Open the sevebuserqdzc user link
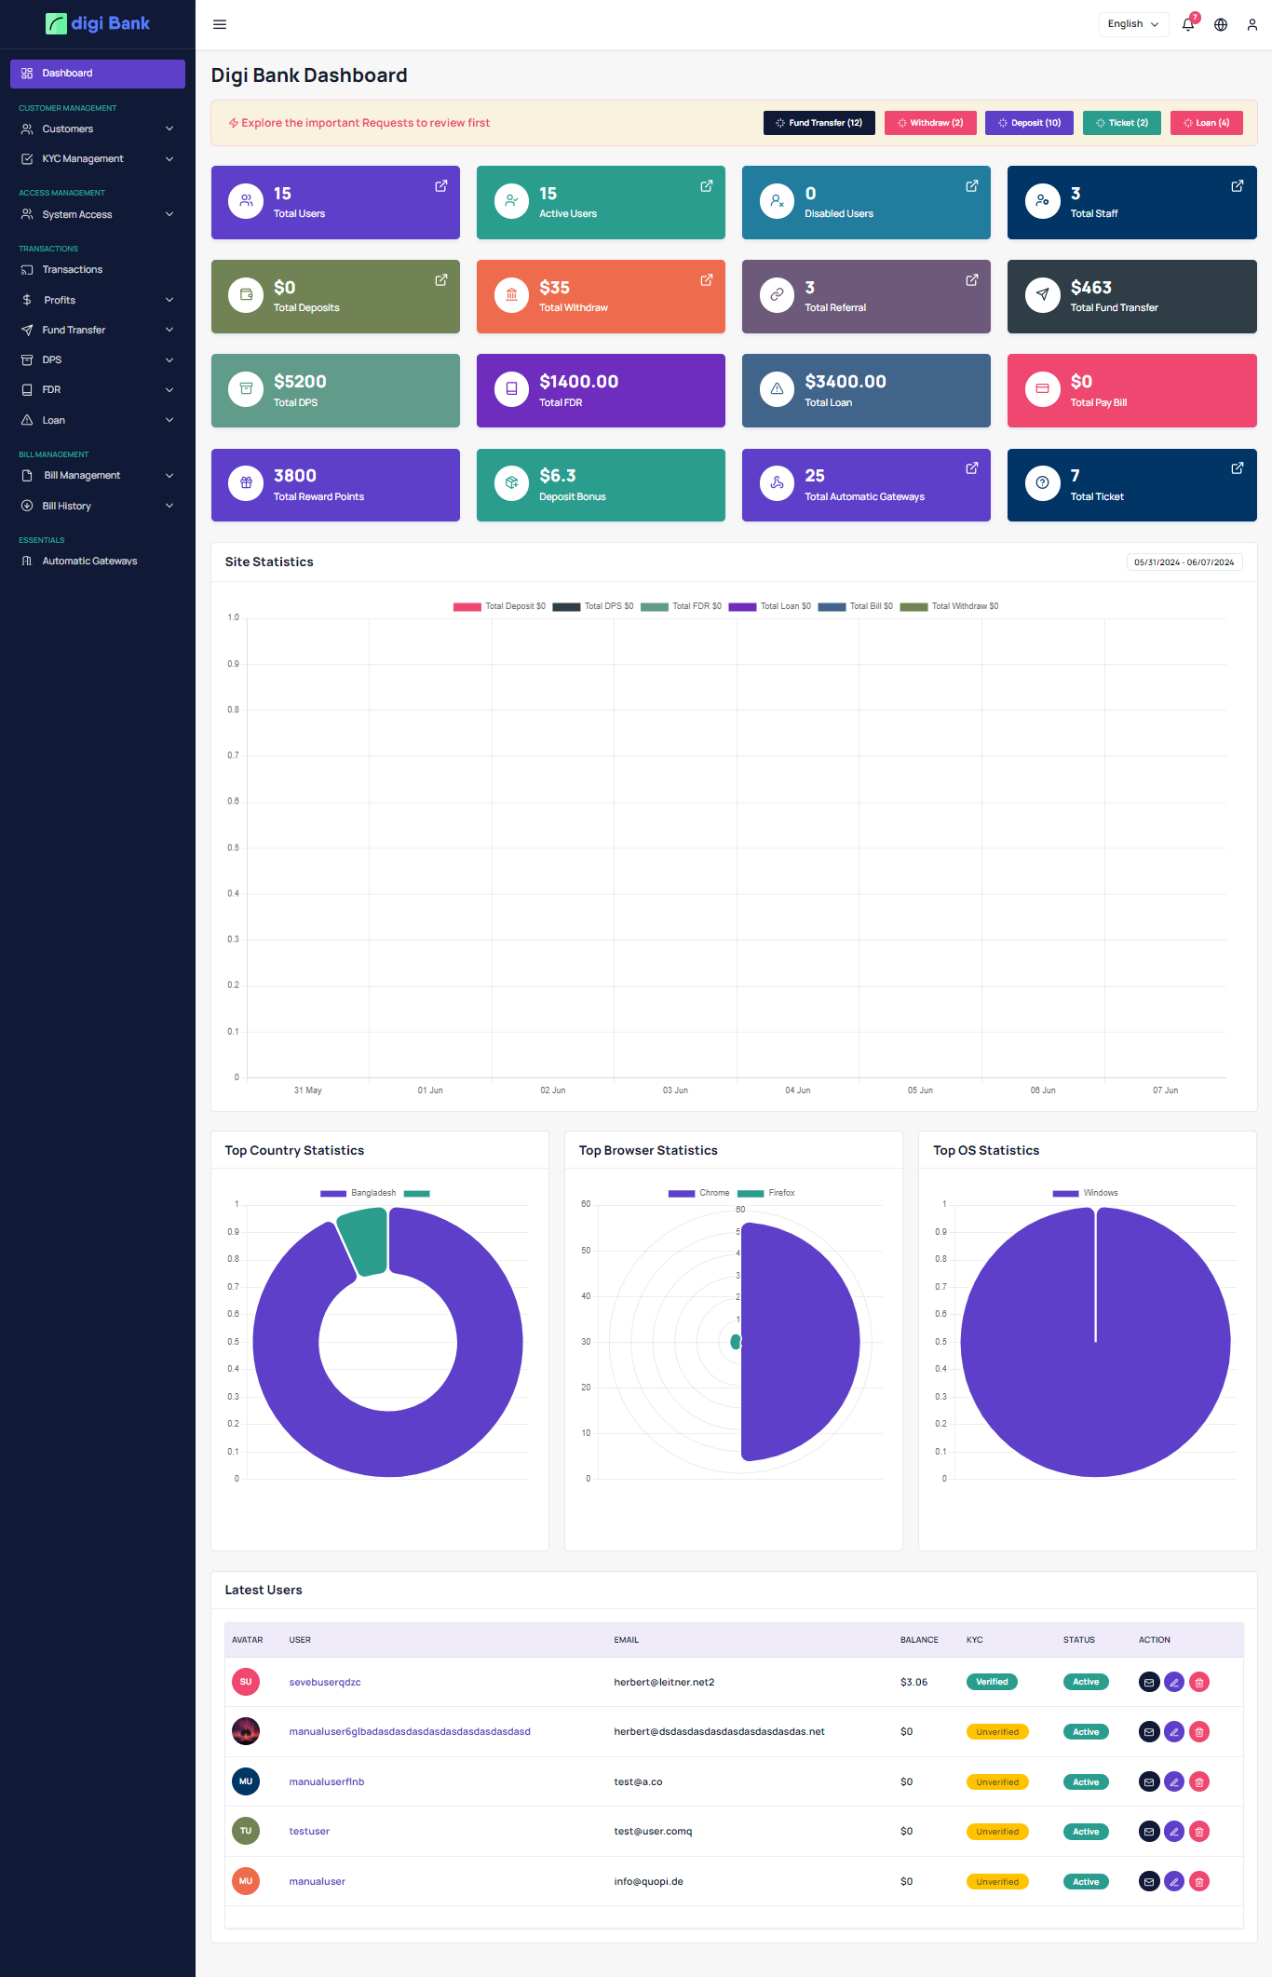This screenshot has height=1977, width=1272. [x=325, y=1683]
